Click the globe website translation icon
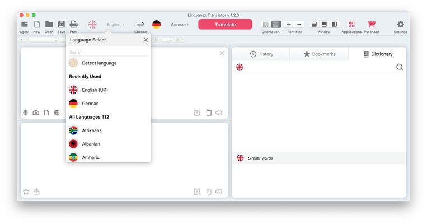The image size is (427, 224). click(57, 113)
